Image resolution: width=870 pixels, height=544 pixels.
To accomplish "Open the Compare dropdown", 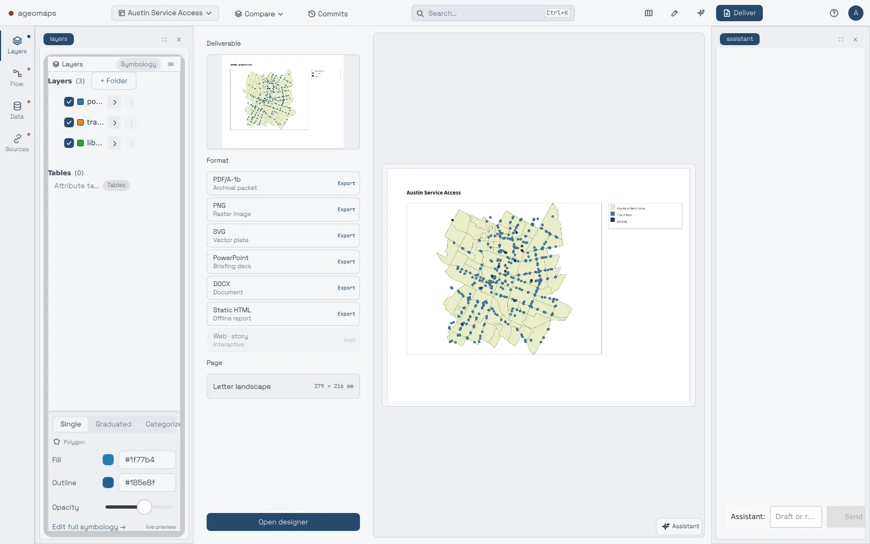I will click(x=259, y=14).
